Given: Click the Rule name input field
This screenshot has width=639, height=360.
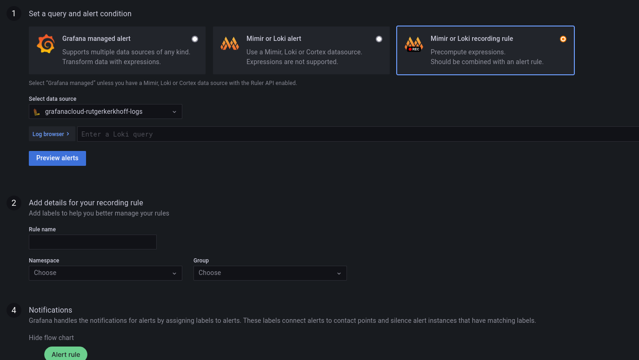Looking at the screenshot, I should click(93, 242).
